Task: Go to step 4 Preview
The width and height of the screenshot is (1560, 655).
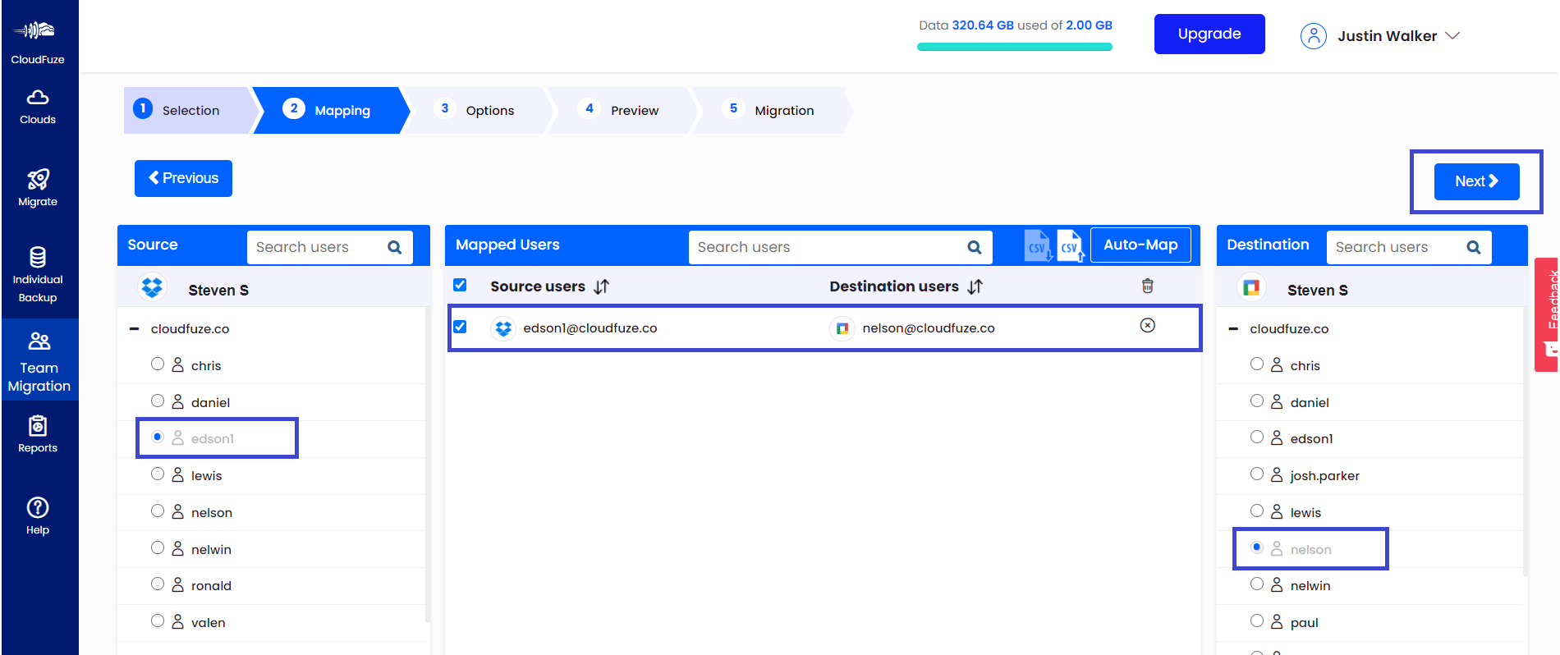Action: point(622,110)
